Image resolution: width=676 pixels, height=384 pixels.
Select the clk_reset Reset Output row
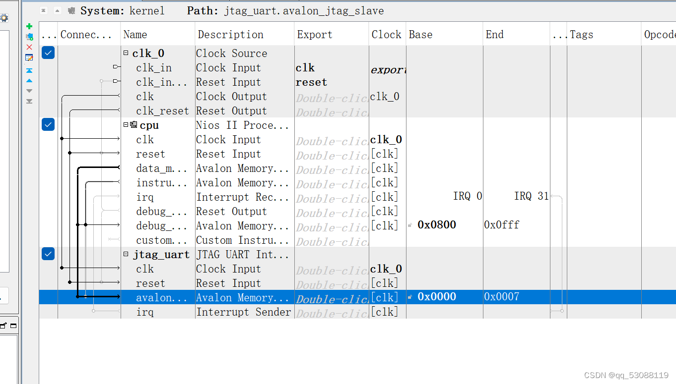357,110
